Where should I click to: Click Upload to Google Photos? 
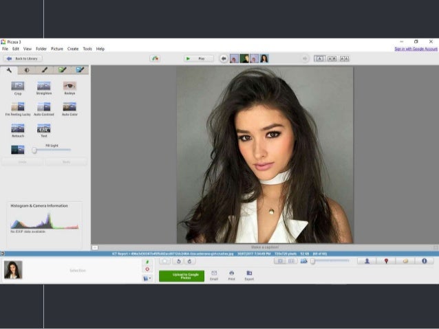182,275
